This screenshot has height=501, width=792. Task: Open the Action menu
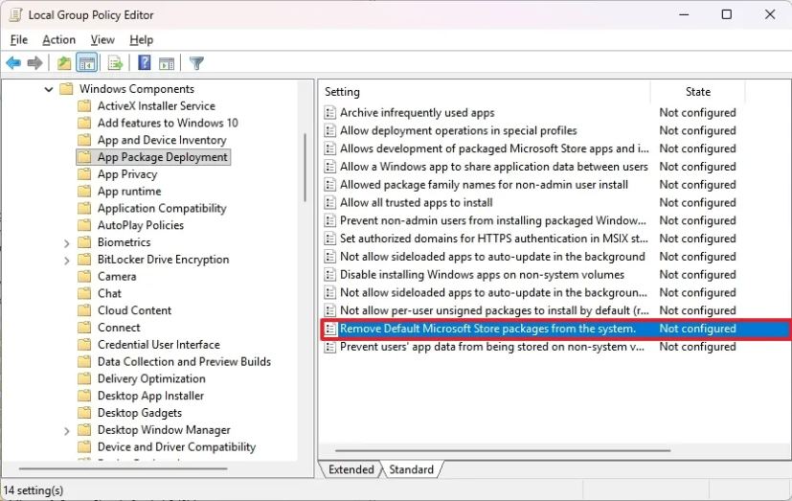pyautogui.click(x=58, y=39)
